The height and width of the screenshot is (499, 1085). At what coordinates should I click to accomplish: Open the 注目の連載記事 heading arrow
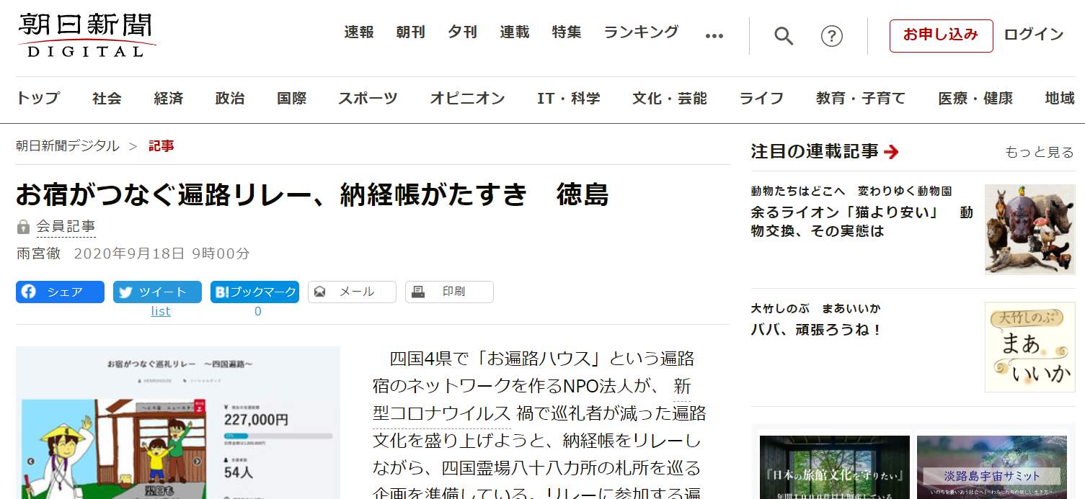pos(891,152)
